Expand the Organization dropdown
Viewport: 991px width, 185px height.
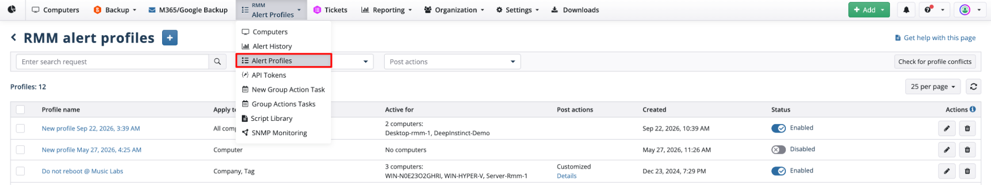(454, 10)
